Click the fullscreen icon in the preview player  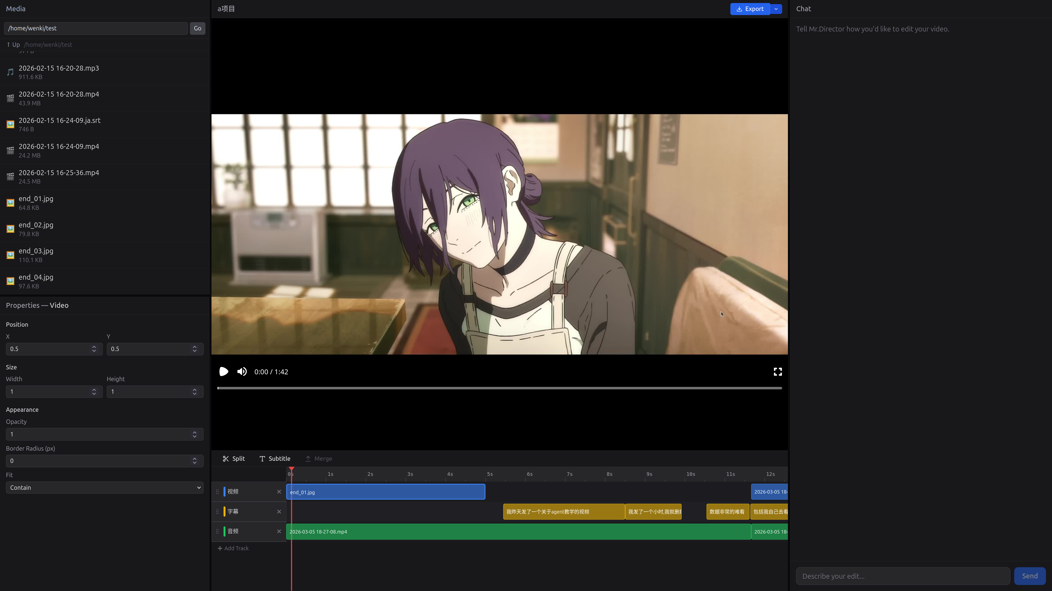[777, 372]
